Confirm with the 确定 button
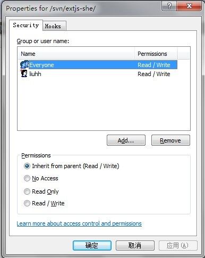This screenshot has width=205, height=258. [92, 245]
